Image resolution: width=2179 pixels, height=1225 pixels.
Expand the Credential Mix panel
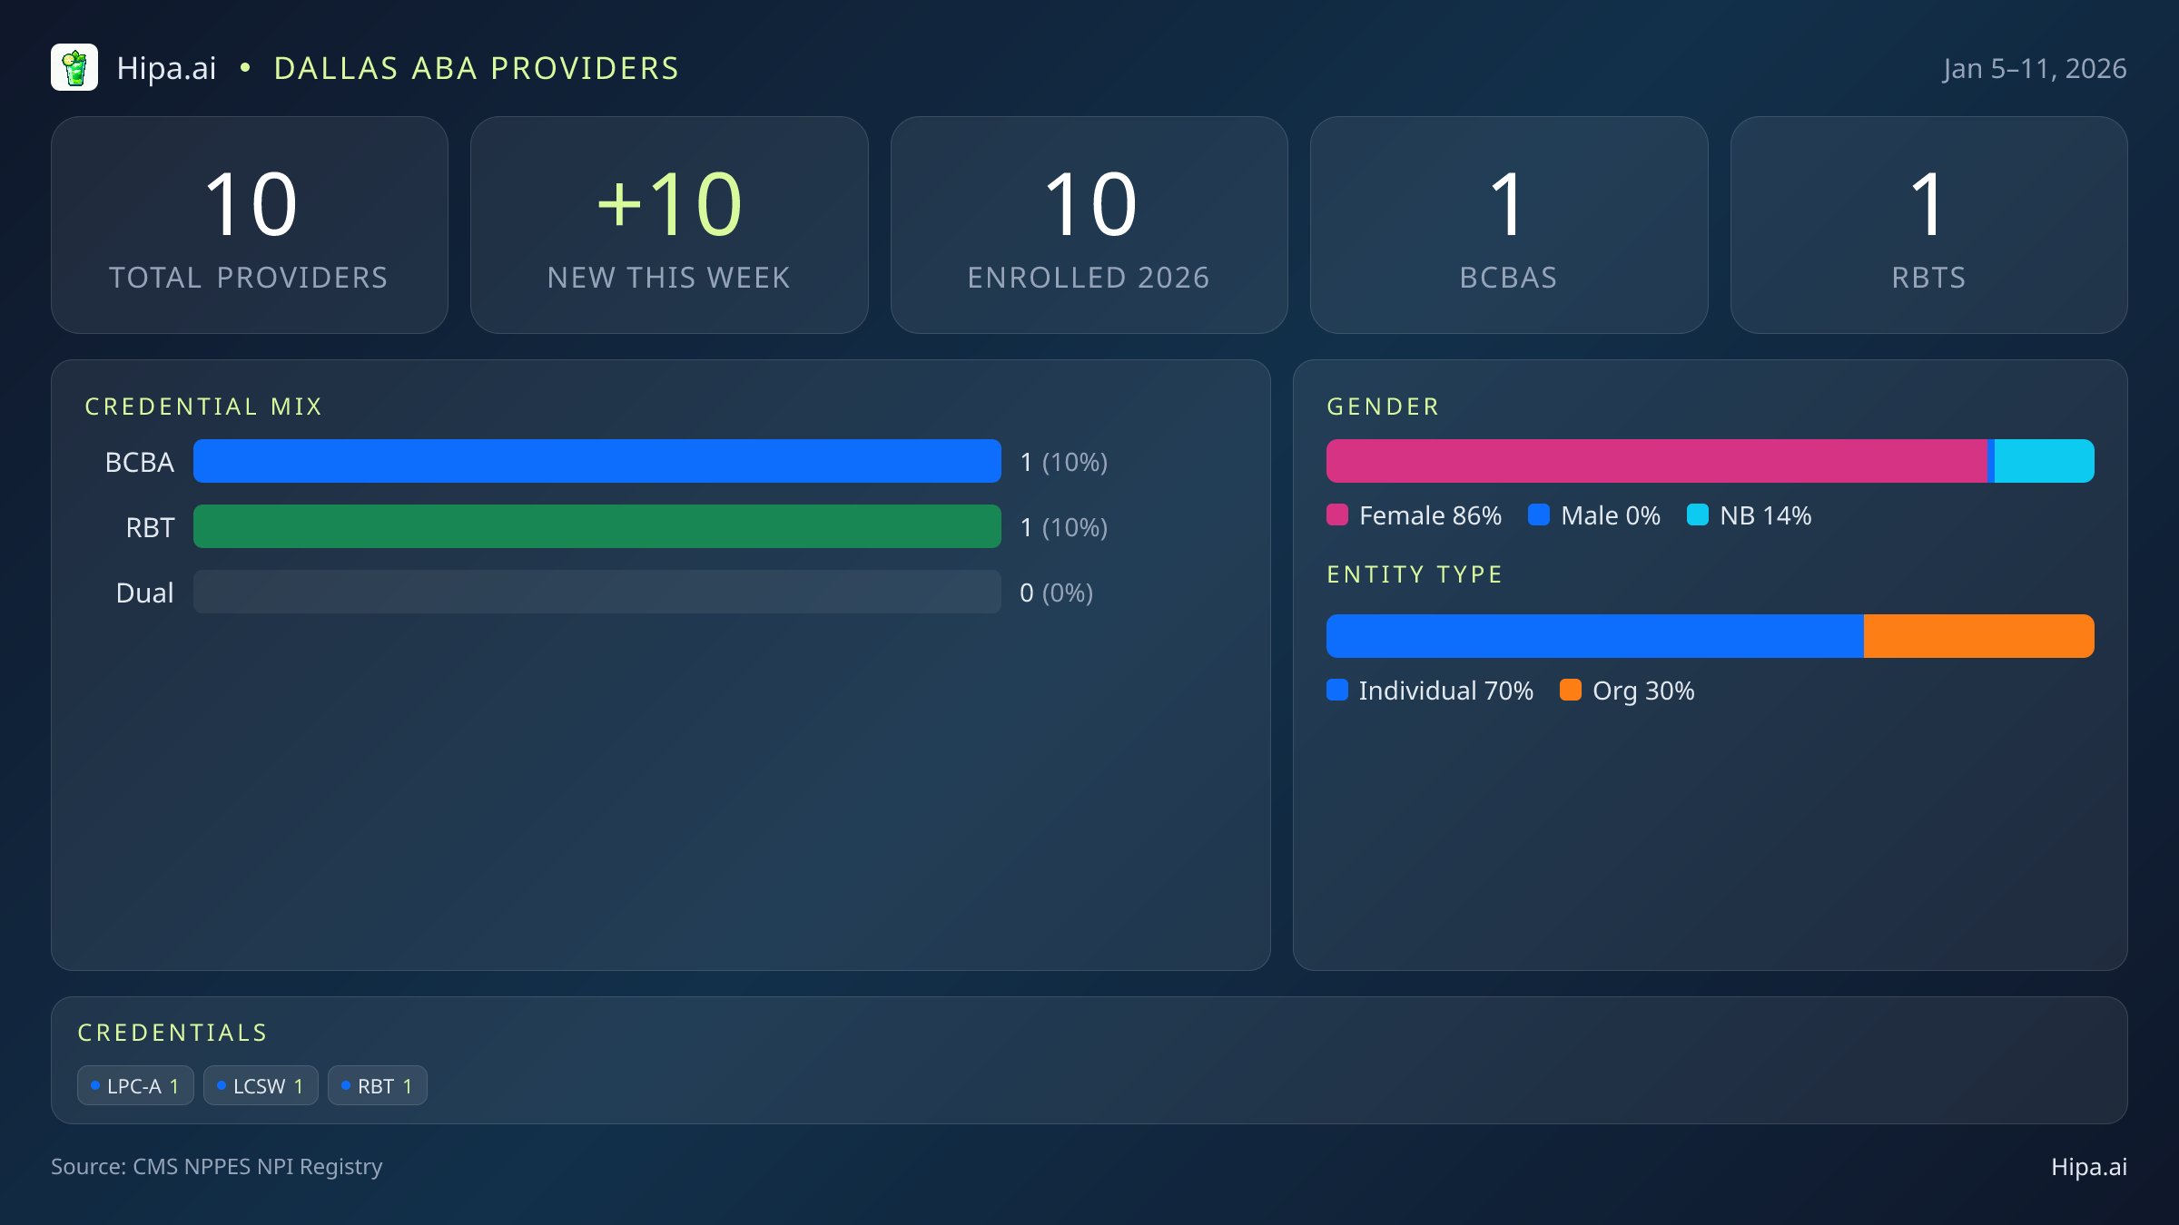[204, 406]
